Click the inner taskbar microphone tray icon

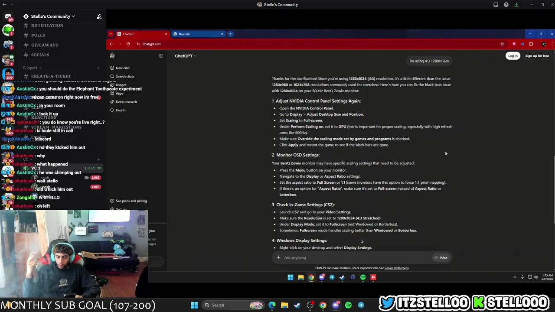coord(522,277)
